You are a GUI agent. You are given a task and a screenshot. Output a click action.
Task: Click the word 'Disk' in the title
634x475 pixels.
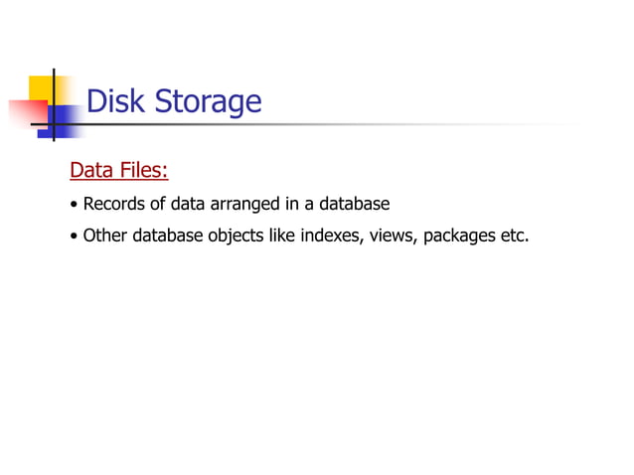pos(115,100)
